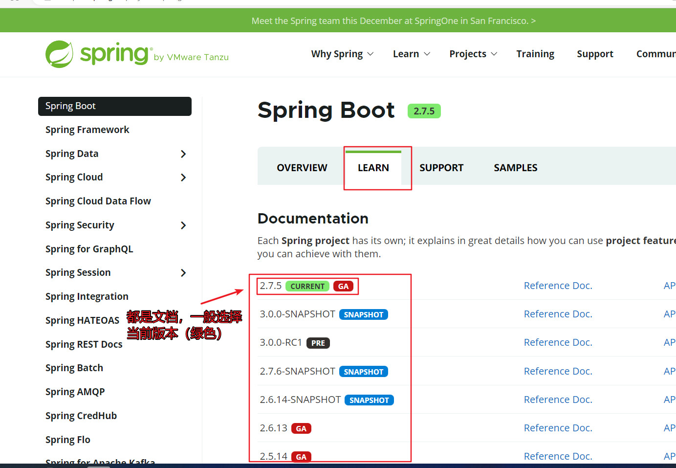
Task: Click the Spring leaf logo
Action: click(59, 54)
